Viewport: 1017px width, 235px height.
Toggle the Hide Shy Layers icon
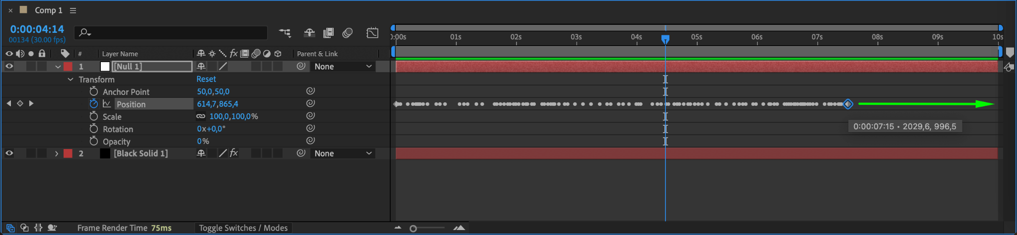coord(309,33)
